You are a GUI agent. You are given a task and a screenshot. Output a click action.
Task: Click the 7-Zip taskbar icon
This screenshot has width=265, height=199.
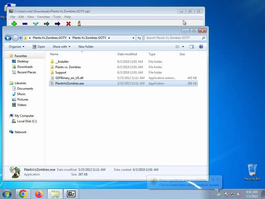pos(71,194)
